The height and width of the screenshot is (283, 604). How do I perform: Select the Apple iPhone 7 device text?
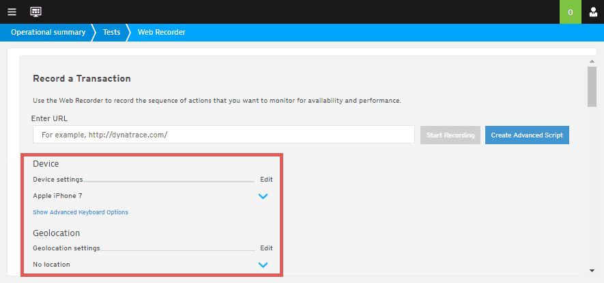click(58, 196)
